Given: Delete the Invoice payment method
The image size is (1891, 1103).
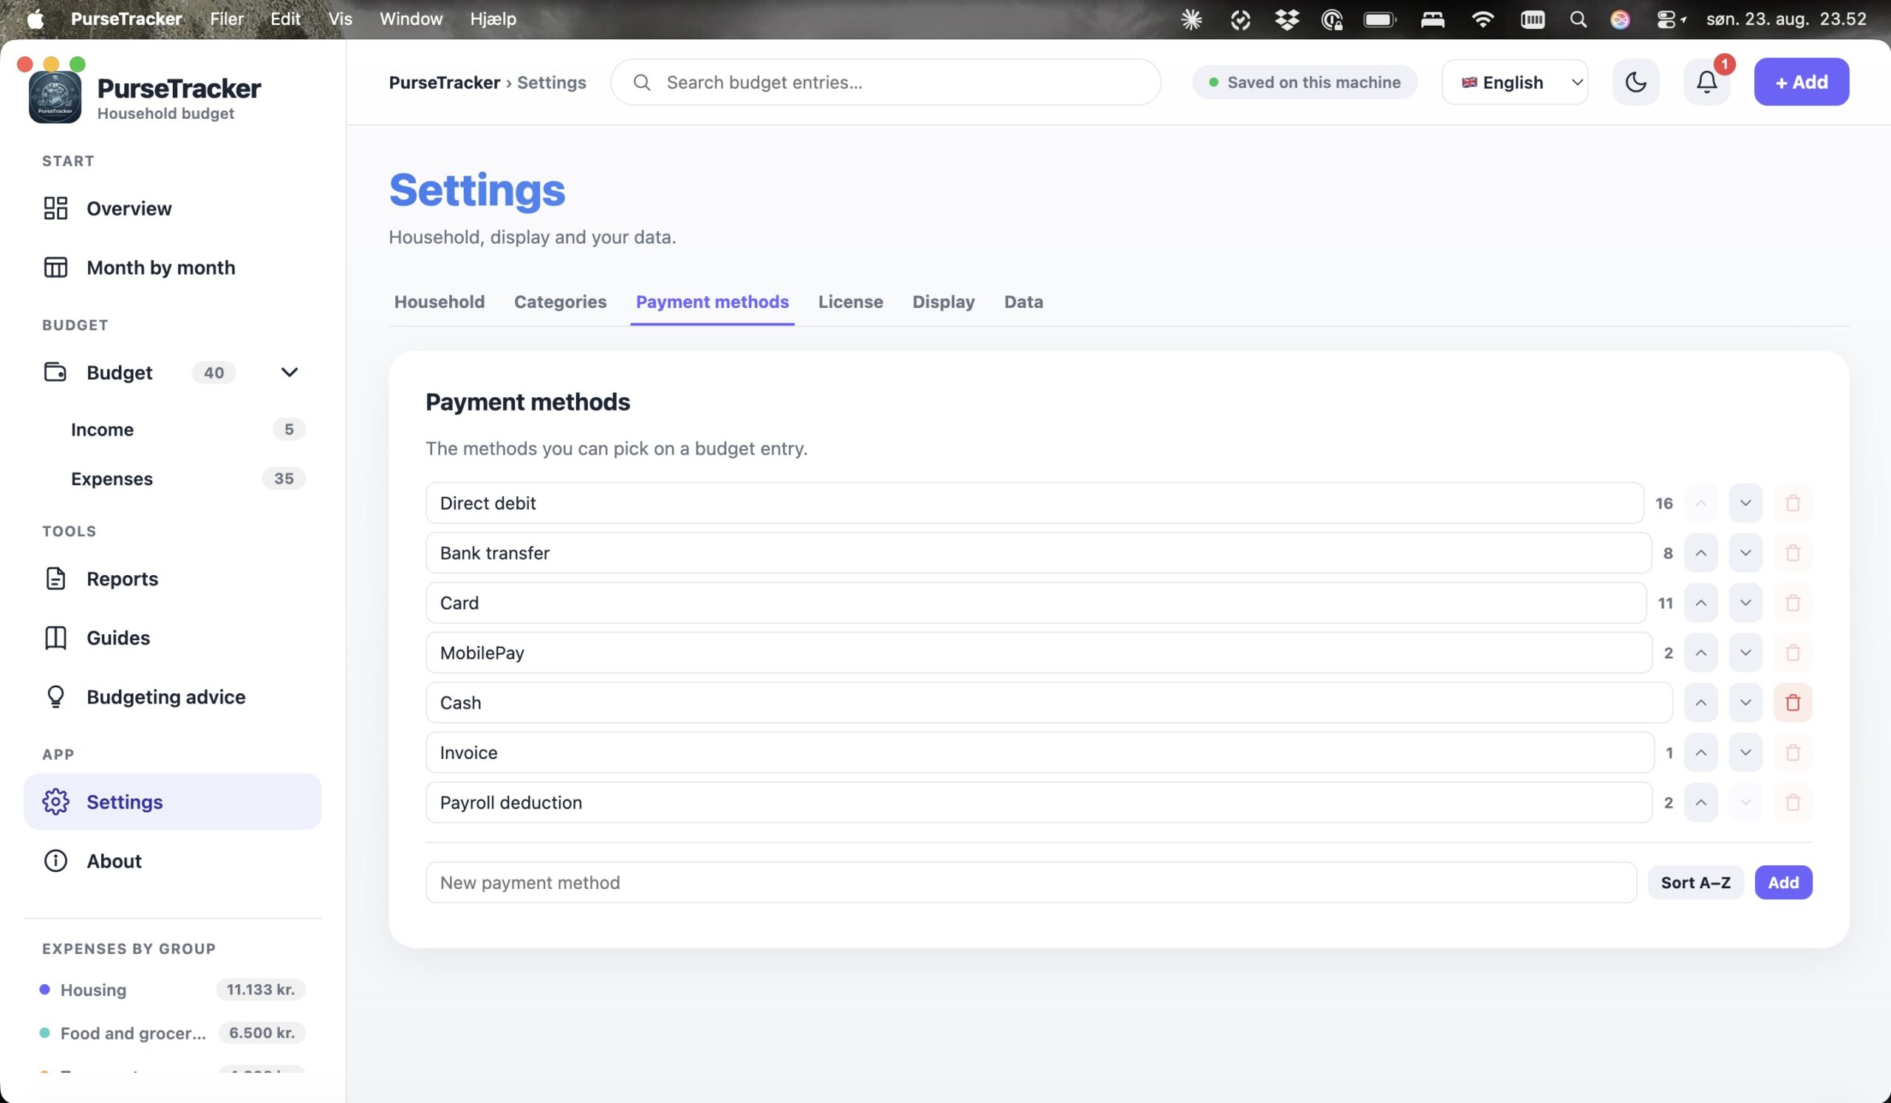Looking at the screenshot, I should click(x=1793, y=752).
